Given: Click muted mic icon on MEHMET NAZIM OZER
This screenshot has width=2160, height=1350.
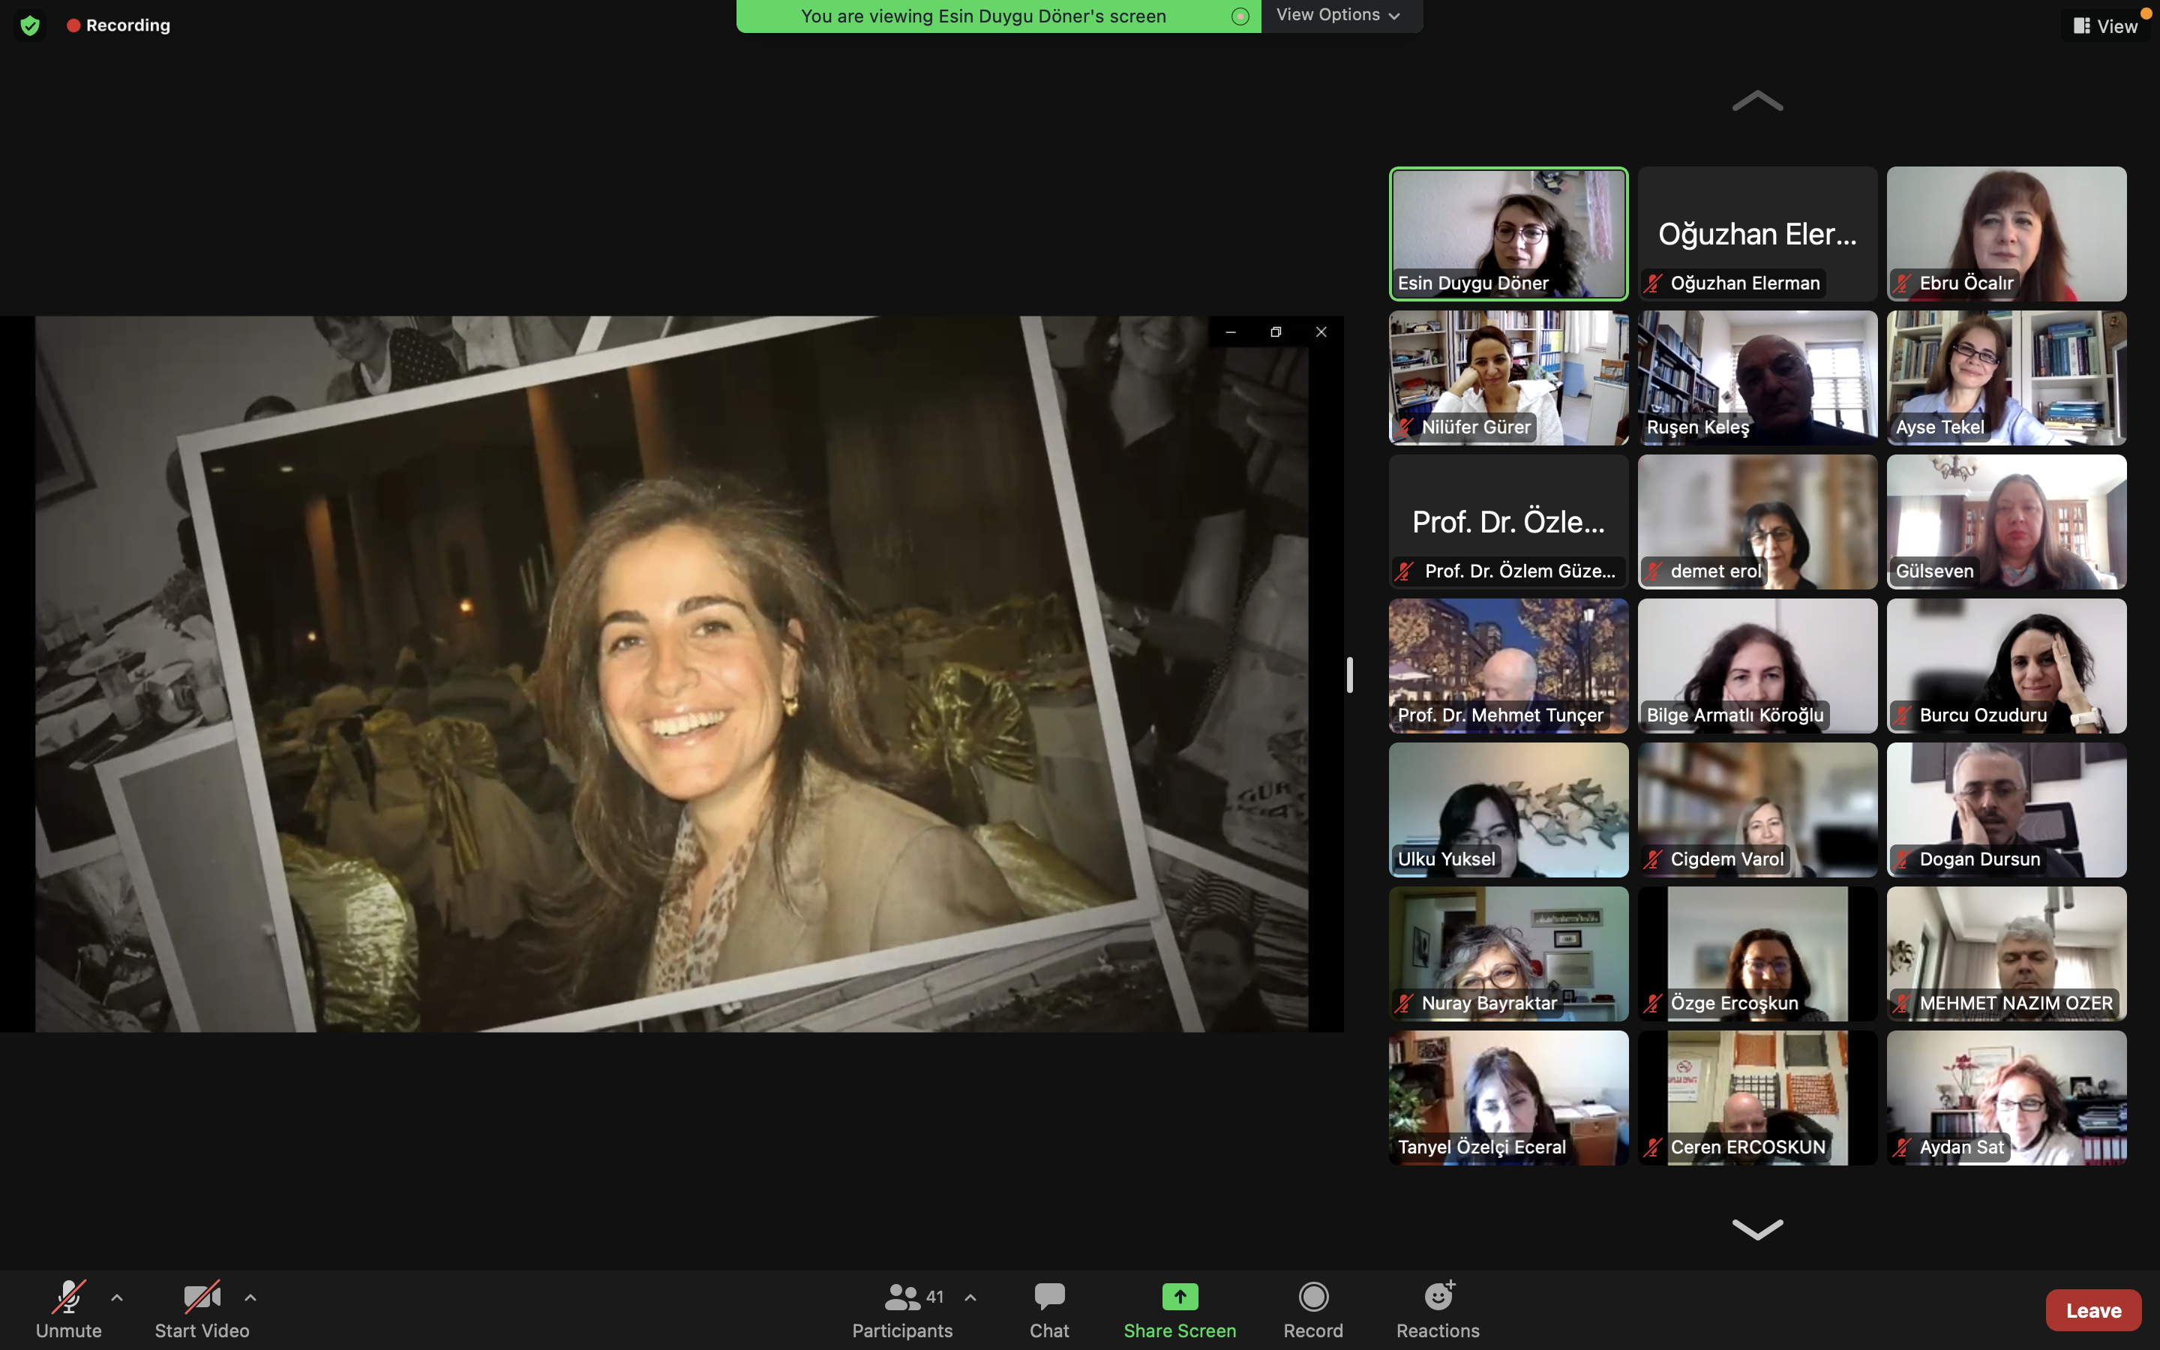Looking at the screenshot, I should [x=1902, y=1003].
